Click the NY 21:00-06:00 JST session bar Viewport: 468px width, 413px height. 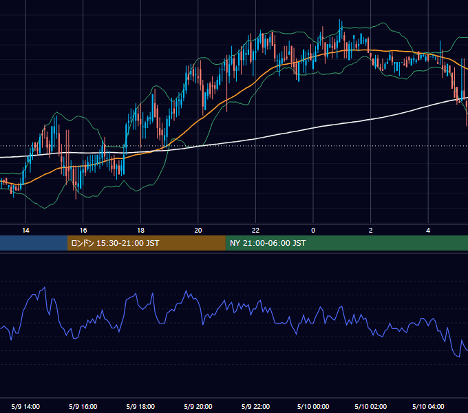(x=346, y=243)
